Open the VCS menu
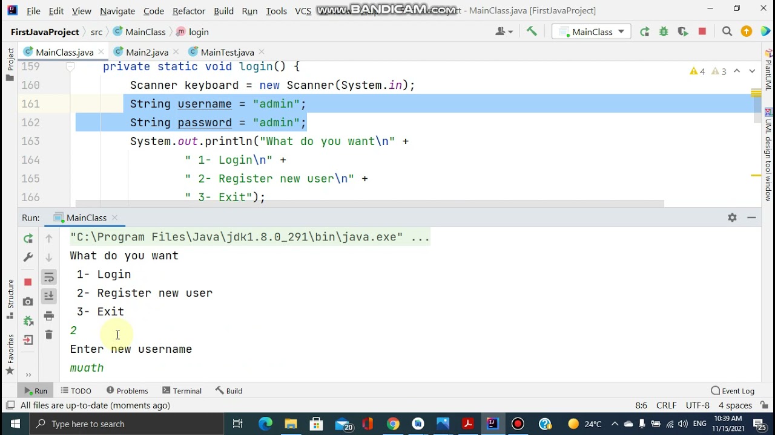This screenshot has width=775, height=435. [303, 11]
